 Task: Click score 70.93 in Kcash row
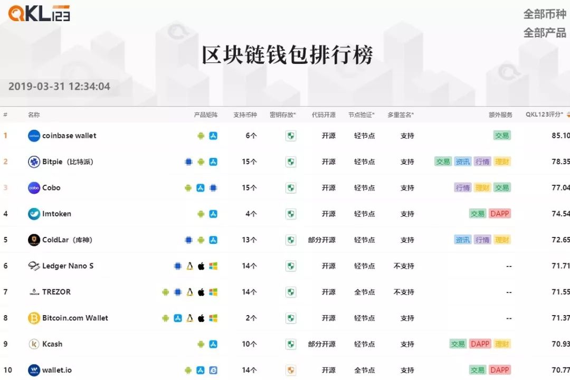560,344
